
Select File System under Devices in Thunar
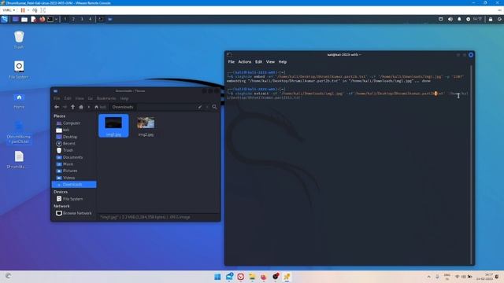[74, 199]
